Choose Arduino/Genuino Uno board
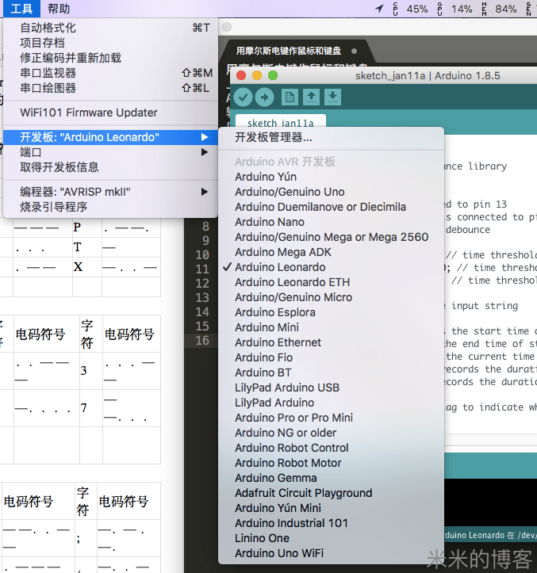Viewport: 537px width, 573px height. click(290, 192)
